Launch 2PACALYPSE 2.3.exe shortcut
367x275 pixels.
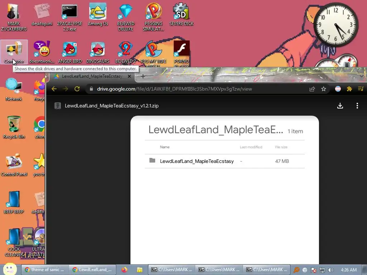[70, 18]
